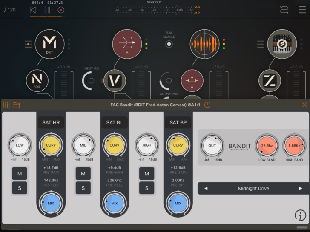
Task: Adjust the Input Mix knob
Action: pos(89,80)
